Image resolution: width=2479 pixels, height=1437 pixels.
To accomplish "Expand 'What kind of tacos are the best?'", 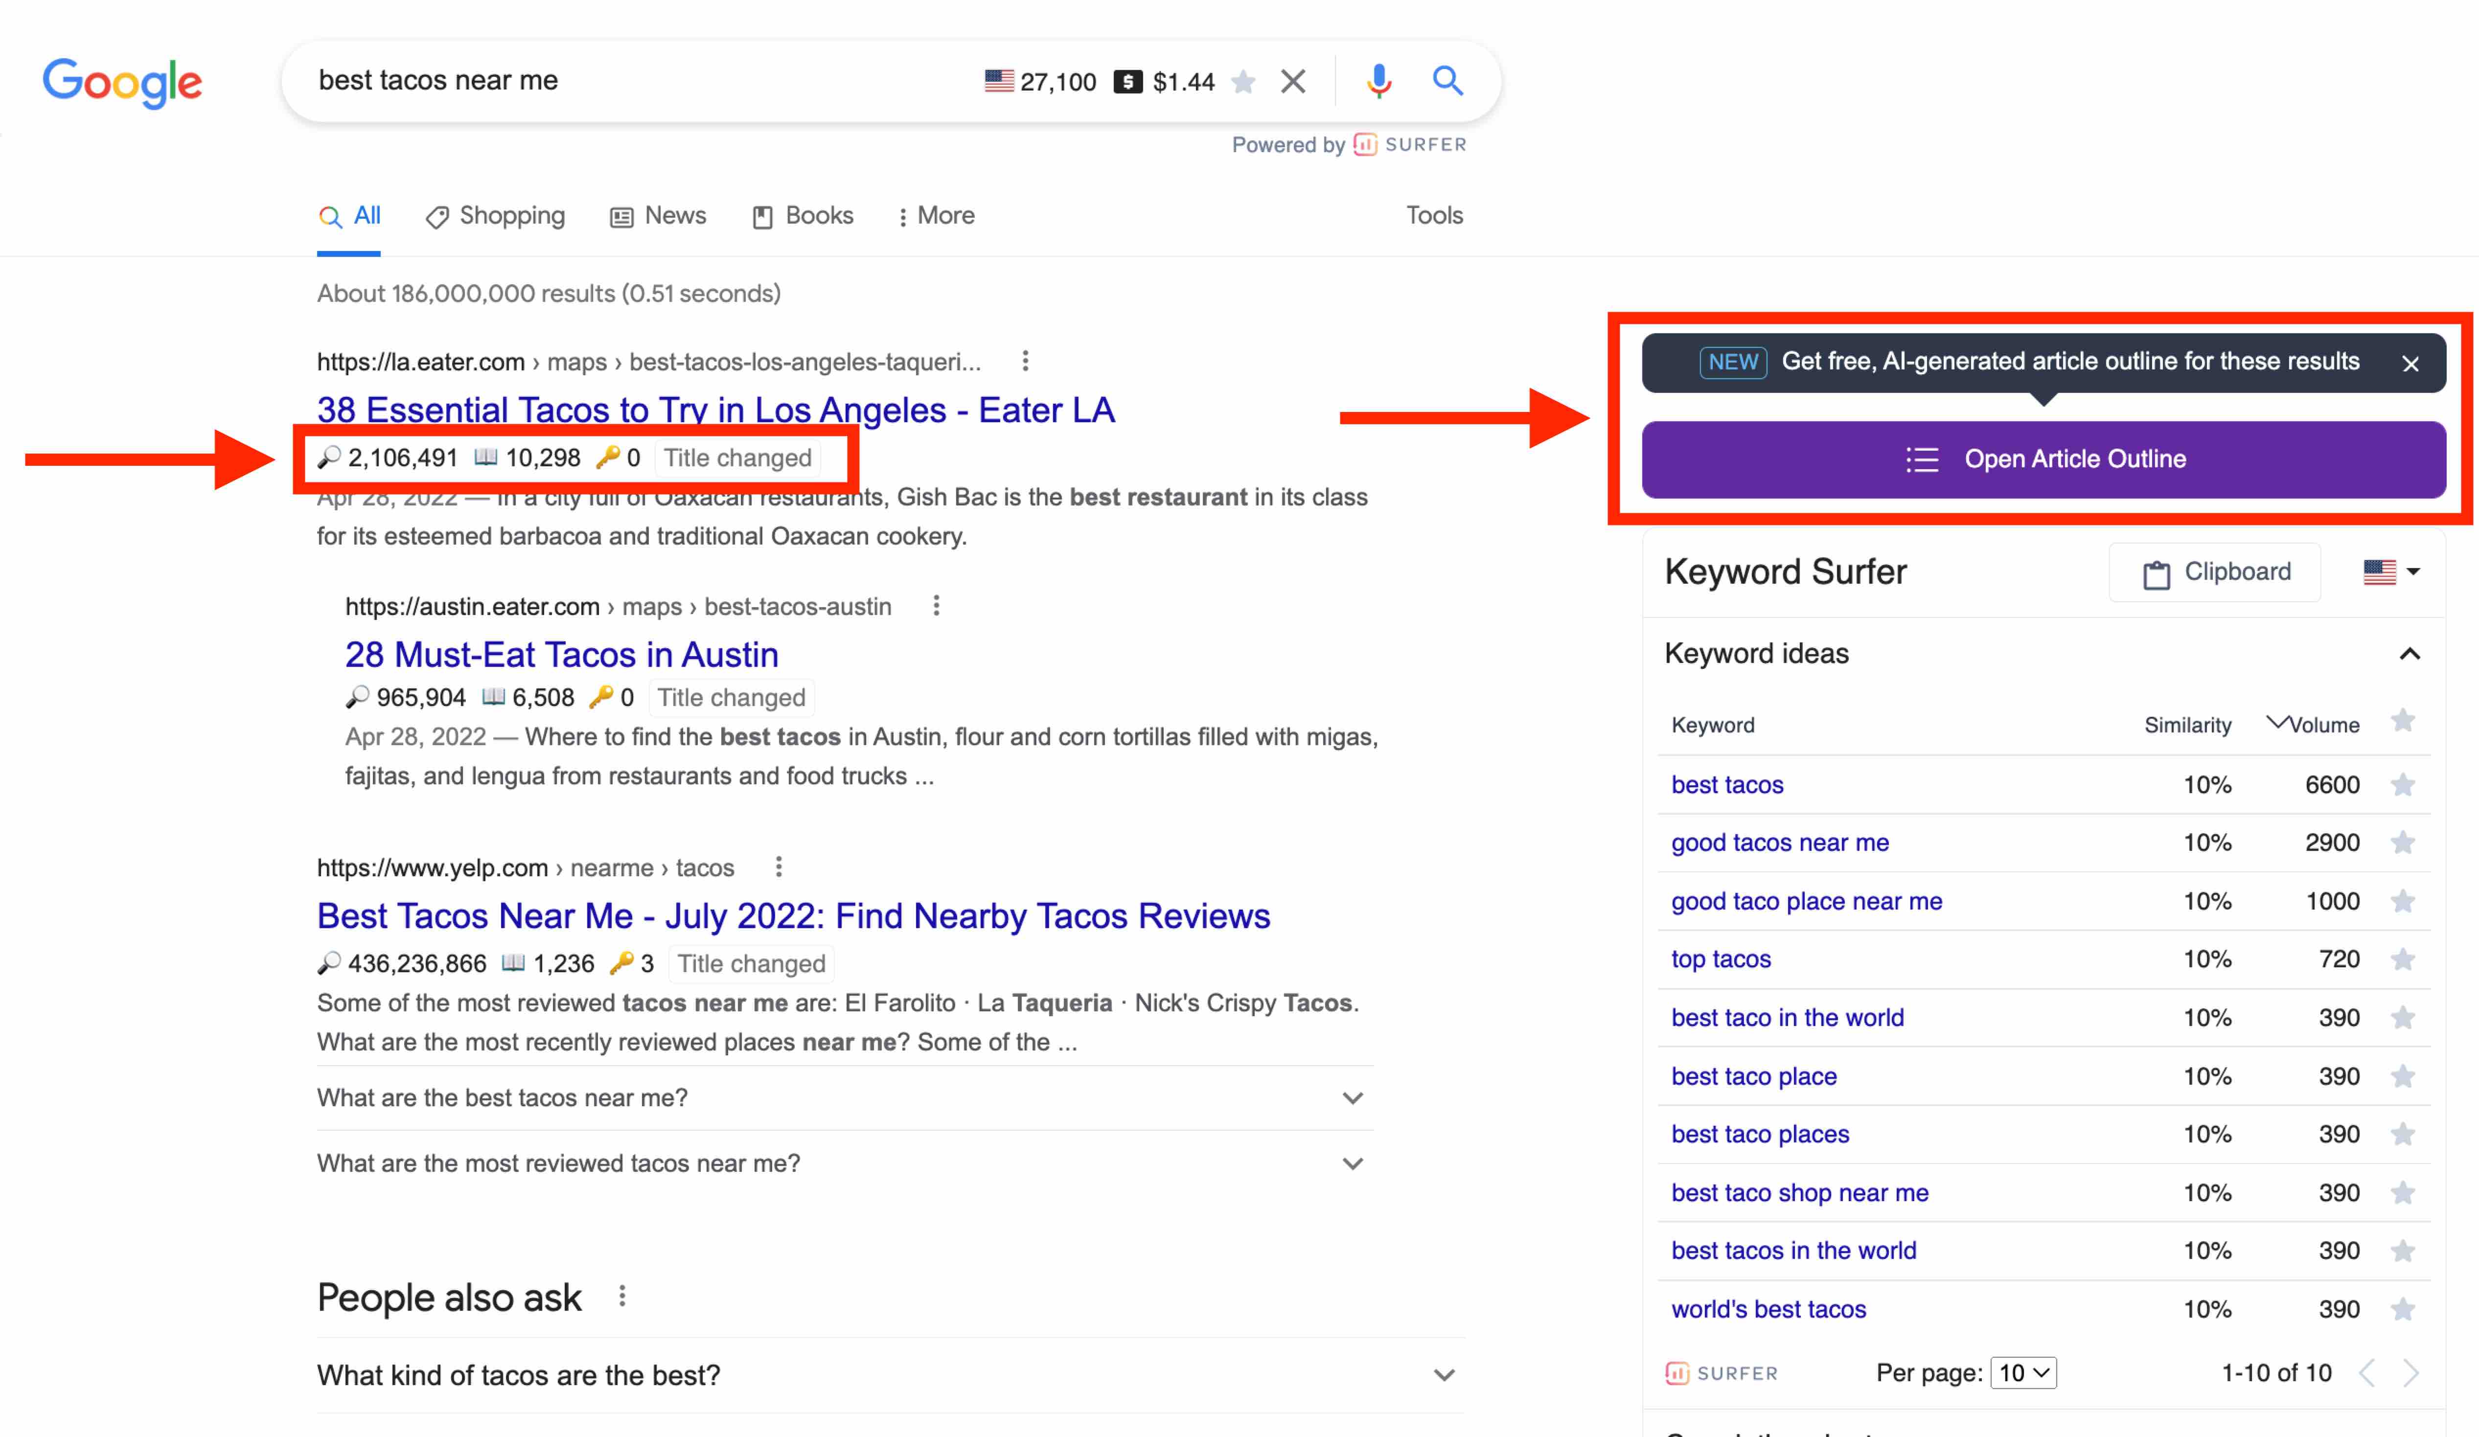I will tap(1443, 1375).
